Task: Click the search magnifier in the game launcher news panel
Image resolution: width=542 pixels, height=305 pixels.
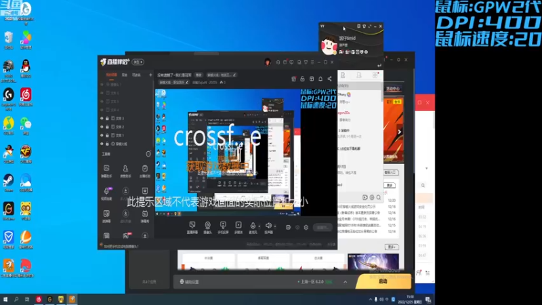Action: [379, 197]
